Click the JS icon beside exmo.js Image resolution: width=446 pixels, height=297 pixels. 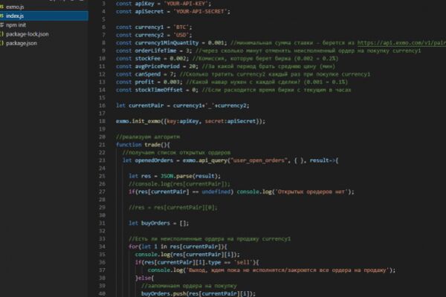1,6
